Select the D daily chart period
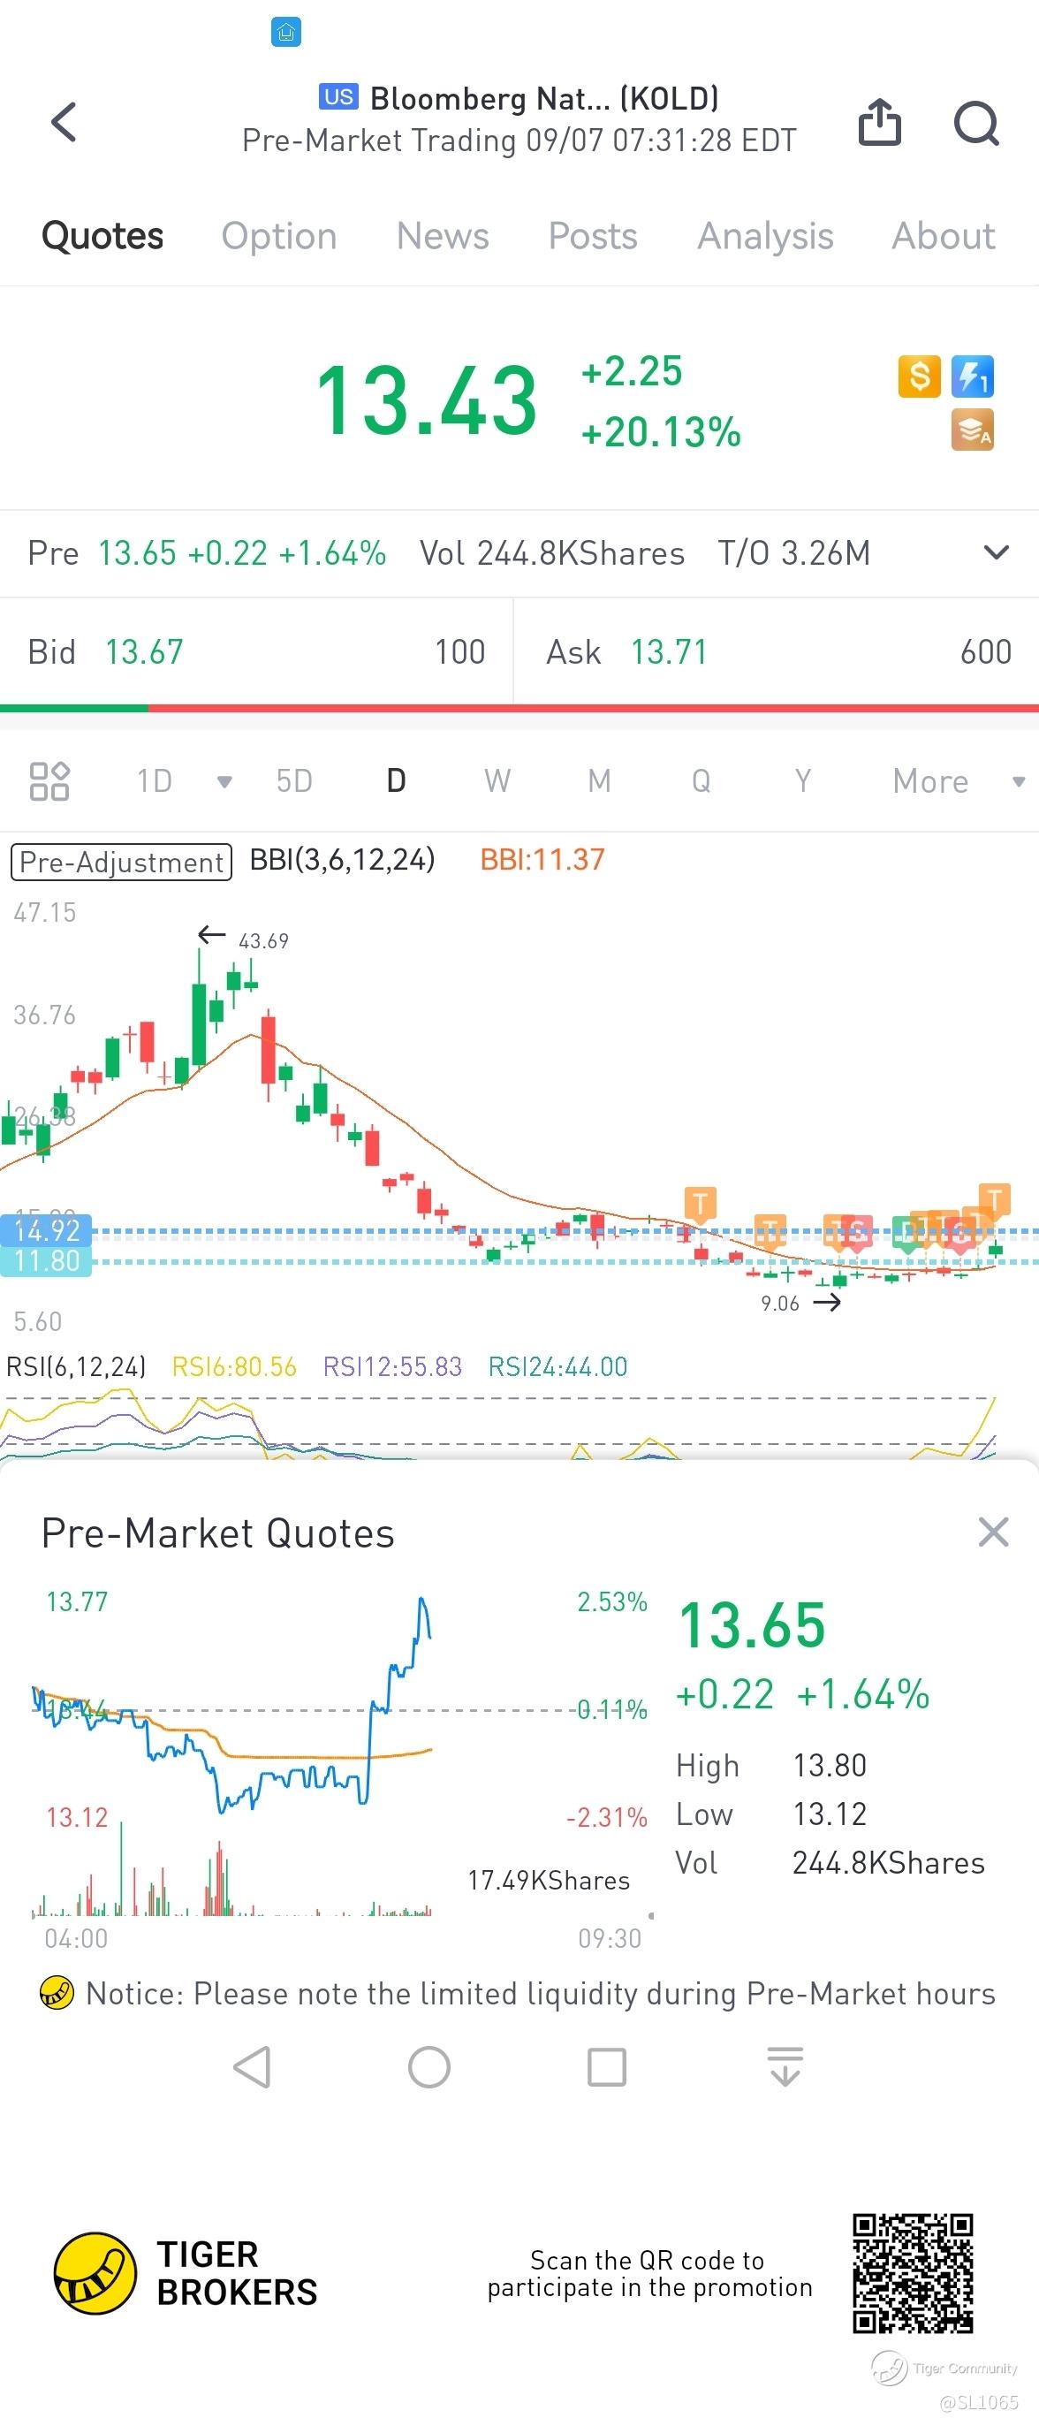The width and height of the screenshot is (1039, 2426). pyautogui.click(x=396, y=780)
